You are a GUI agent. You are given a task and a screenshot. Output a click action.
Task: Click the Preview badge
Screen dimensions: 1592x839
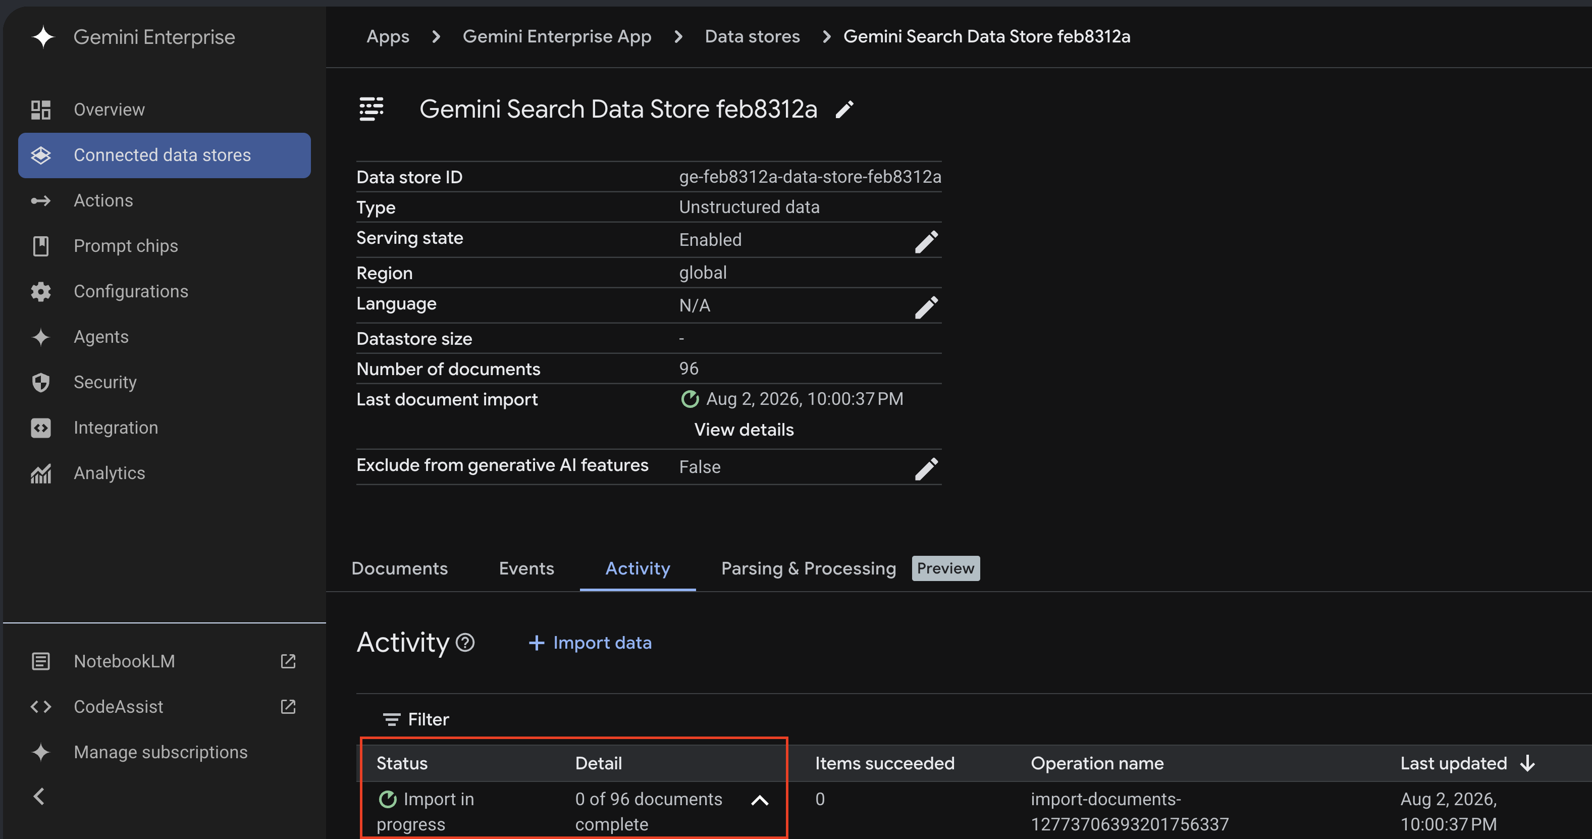pyautogui.click(x=945, y=568)
